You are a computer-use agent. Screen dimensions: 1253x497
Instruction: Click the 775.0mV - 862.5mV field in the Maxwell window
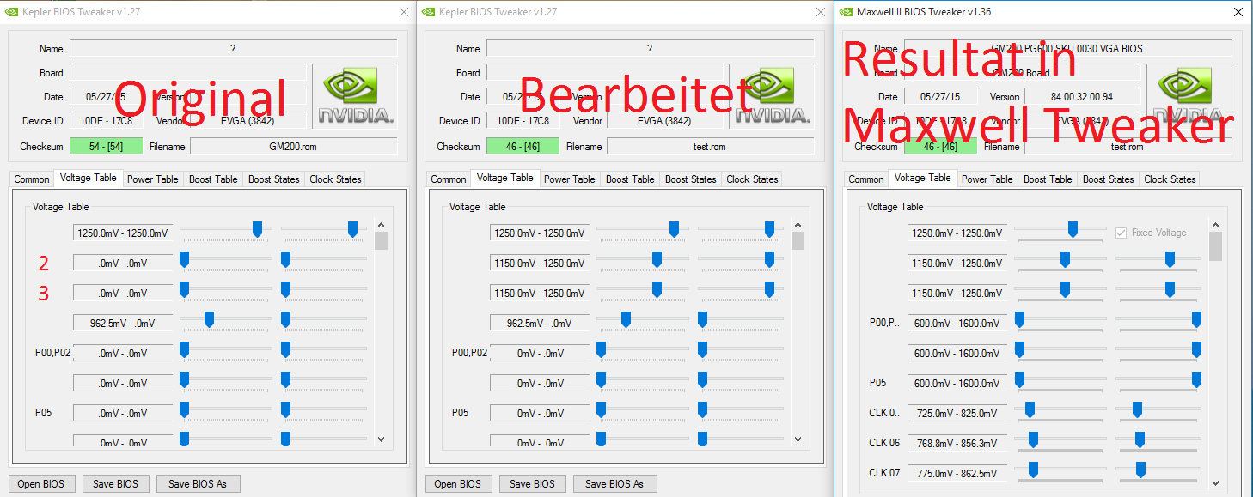tap(957, 473)
